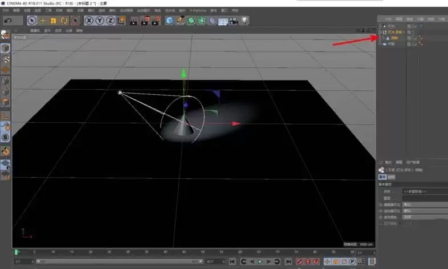Image resolution: width=448 pixels, height=269 pixels.
Task: Toggle the Z axis lock
Action: coord(110,21)
